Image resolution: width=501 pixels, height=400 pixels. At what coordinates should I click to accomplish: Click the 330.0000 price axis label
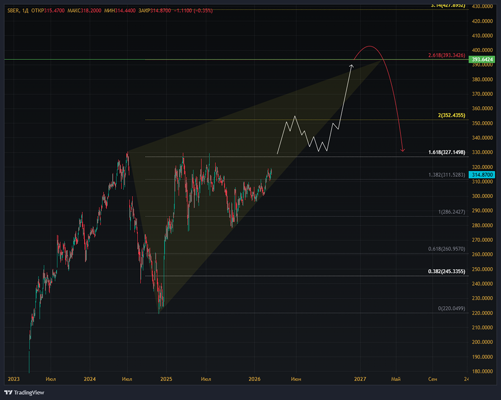click(482, 152)
